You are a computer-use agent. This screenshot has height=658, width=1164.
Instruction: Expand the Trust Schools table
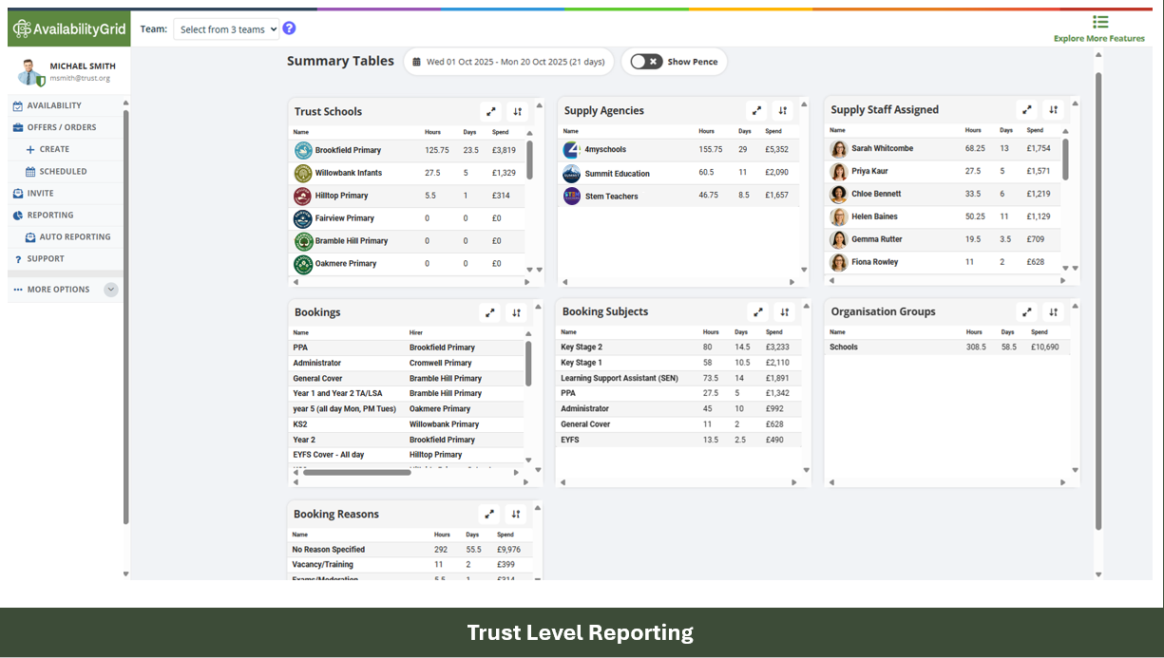point(491,111)
